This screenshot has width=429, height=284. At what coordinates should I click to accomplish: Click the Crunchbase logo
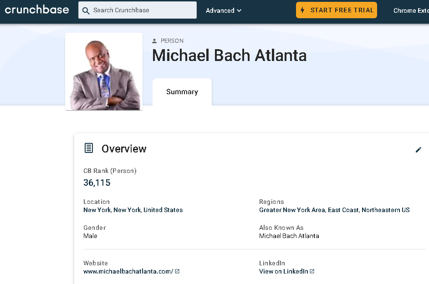(x=37, y=10)
